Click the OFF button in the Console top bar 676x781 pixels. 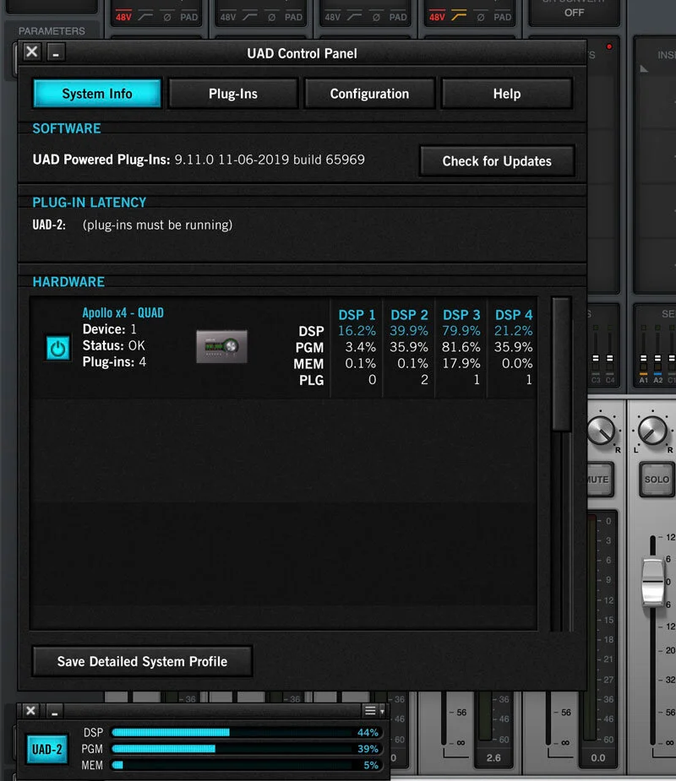click(575, 13)
